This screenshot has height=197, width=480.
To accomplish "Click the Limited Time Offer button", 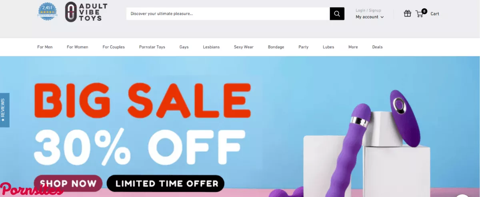I will pyautogui.click(x=166, y=183).
